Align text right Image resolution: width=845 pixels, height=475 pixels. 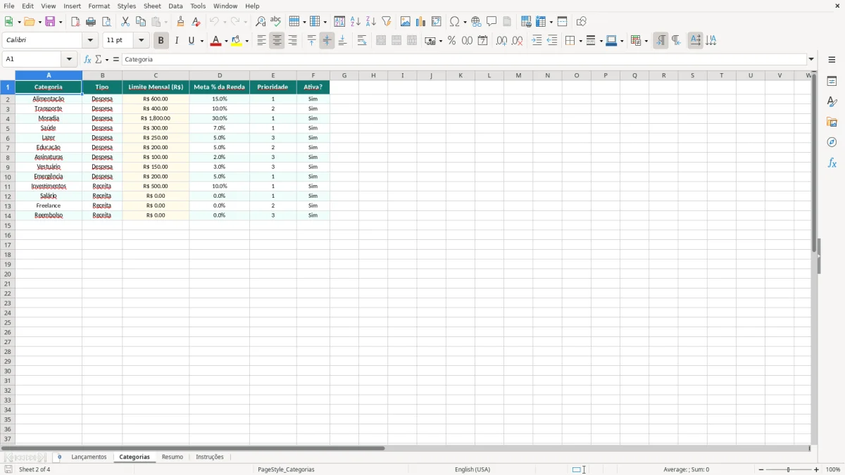pyautogui.click(x=292, y=41)
